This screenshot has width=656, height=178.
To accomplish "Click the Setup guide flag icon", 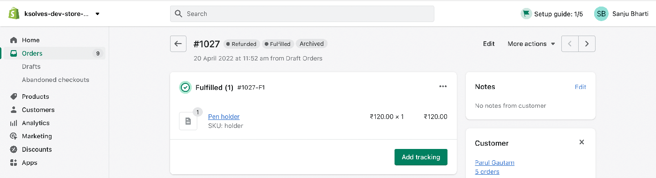I will coord(526,14).
